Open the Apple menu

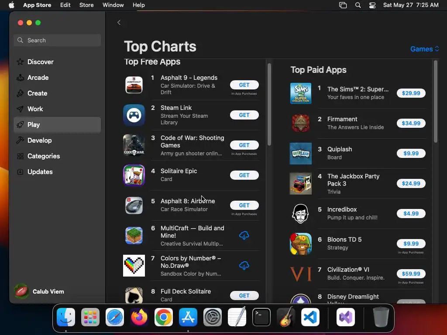pos(11,5)
